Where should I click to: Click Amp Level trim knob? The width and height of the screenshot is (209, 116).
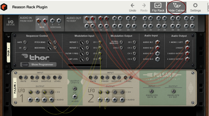click(x=82, y=59)
